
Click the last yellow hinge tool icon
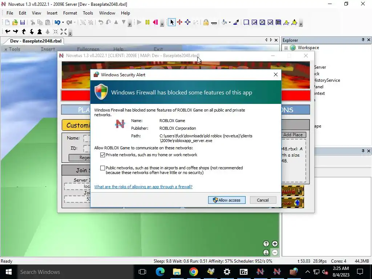click(x=294, y=22)
